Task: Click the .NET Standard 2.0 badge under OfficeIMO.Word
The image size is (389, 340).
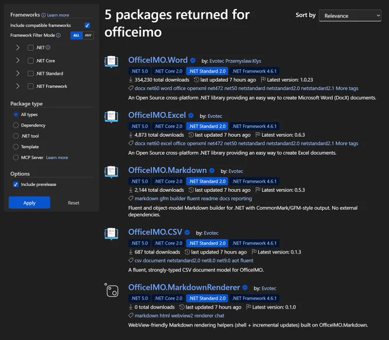Action: pos(207,71)
